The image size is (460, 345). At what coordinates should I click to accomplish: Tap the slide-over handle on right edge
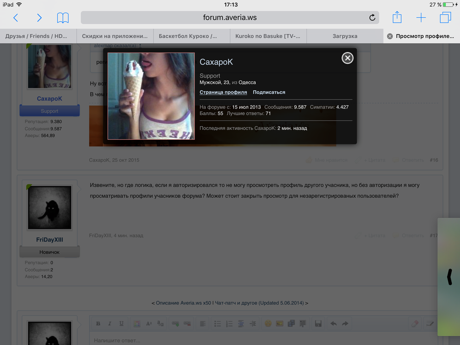(x=449, y=276)
